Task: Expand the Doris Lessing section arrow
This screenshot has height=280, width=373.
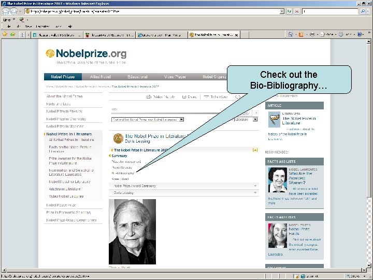Action: tap(255, 192)
